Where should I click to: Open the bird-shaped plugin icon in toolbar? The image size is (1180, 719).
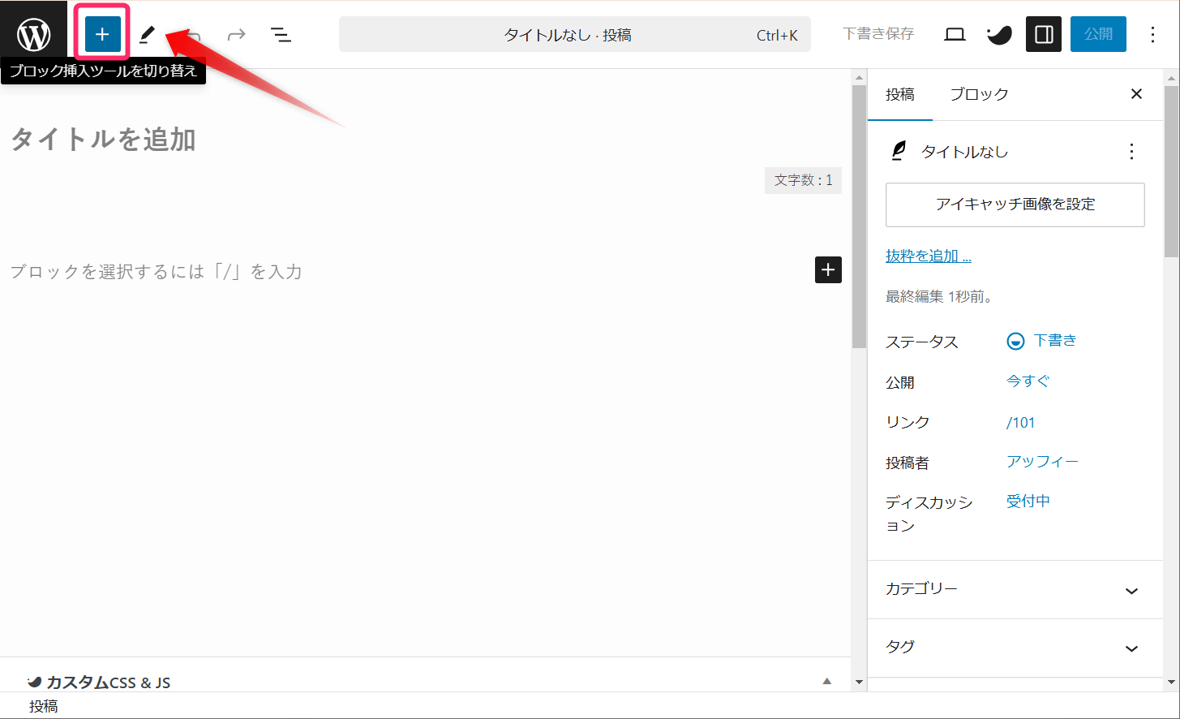tap(999, 34)
